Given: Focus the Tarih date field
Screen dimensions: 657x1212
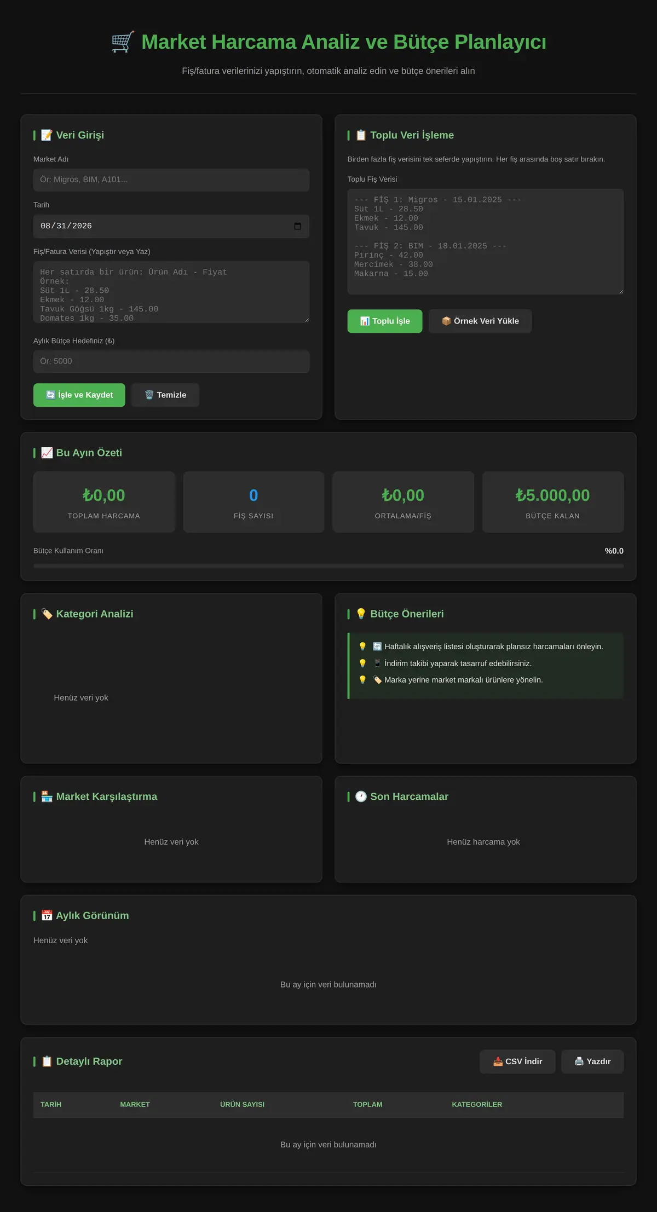Looking at the screenshot, I should pos(171,226).
